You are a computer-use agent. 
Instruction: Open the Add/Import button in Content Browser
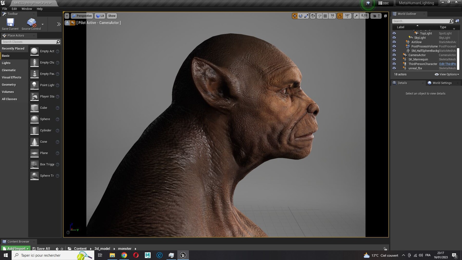tap(15, 248)
